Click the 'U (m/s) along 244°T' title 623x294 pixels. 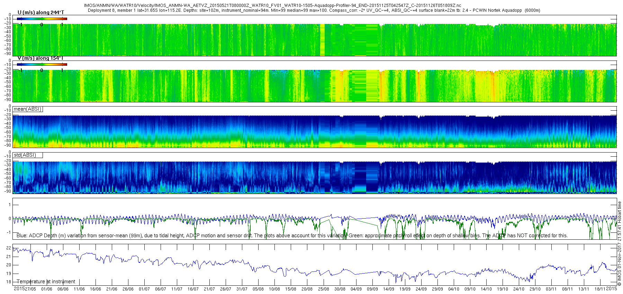click(41, 12)
